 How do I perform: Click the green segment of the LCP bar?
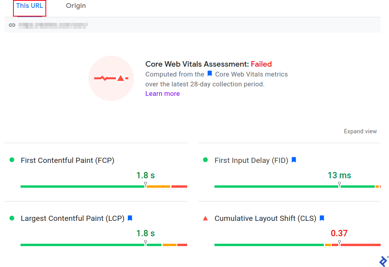pos(79,245)
